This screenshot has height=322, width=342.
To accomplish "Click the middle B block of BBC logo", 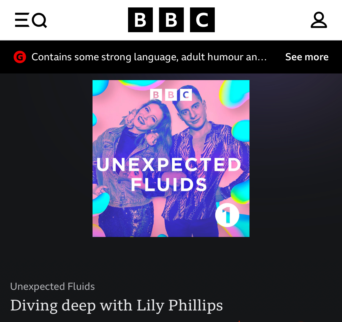I will pos(171,20).
